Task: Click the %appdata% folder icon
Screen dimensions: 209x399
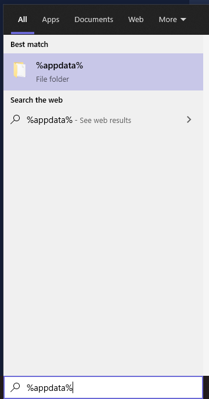Action: pos(20,70)
